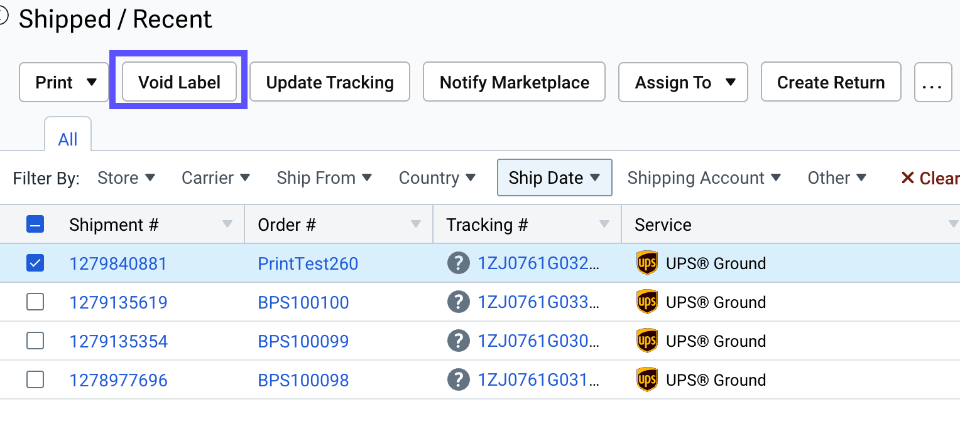Open the Assign To dropdown

[683, 82]
